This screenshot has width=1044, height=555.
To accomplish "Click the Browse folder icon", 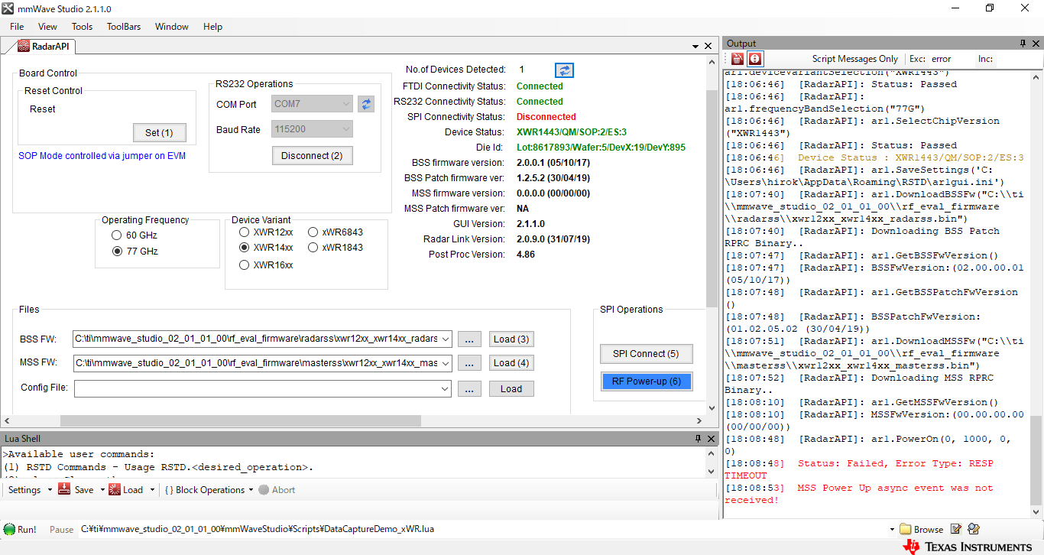I will click(906, 529).
